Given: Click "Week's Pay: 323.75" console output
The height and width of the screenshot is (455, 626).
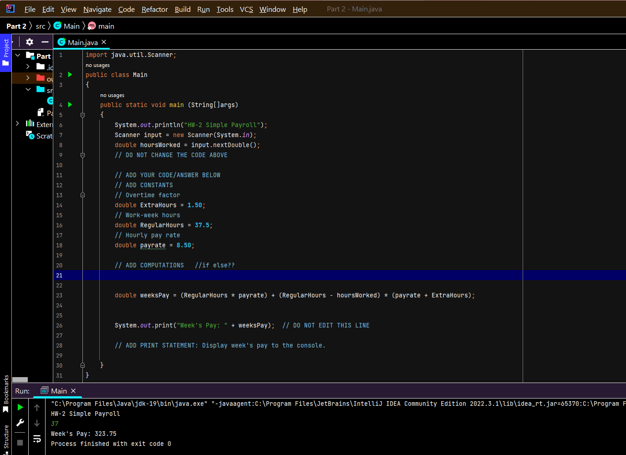Looking at the screenshot, I should click(84, 434).
